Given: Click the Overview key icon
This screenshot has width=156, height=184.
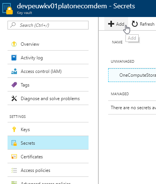Looking at the screenshot, I should coord(14,44).
